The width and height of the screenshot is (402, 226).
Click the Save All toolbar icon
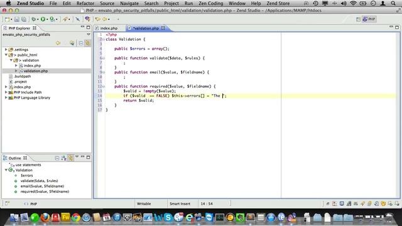24,19
